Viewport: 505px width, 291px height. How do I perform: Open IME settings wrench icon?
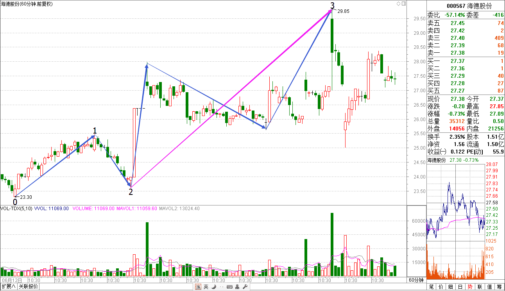click(x=245, y=287)
